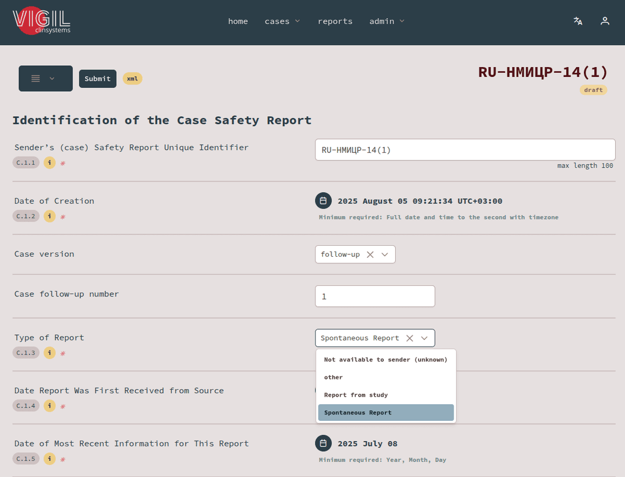Clear the Spontaneous Report selection

409,338
